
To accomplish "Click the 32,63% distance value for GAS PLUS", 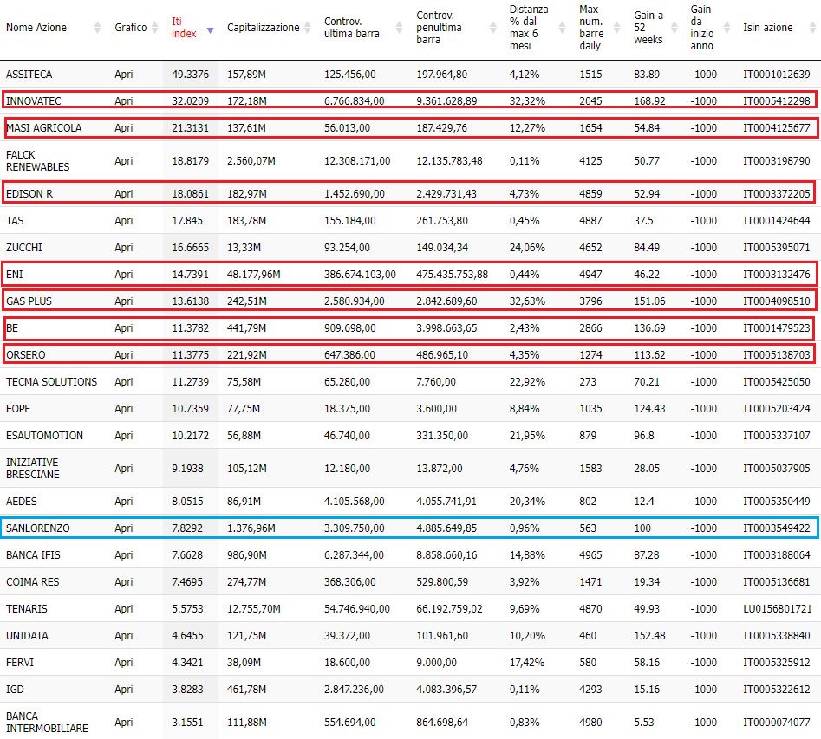I will 527,301.
